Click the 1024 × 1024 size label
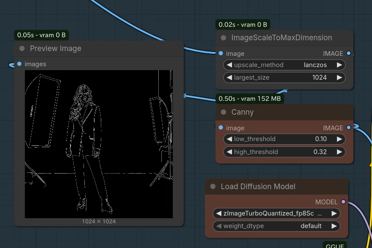The width and height of the screenshot is (372, 248). coord(99,222)
